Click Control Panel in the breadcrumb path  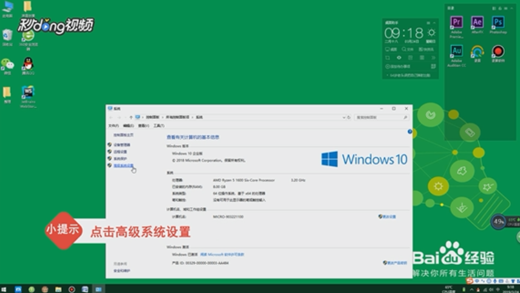tap(152, 117)
